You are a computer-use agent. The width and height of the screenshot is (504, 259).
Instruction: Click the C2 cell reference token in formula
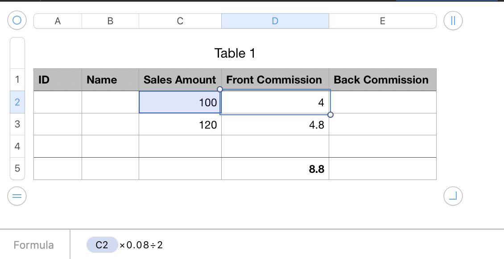102,245
